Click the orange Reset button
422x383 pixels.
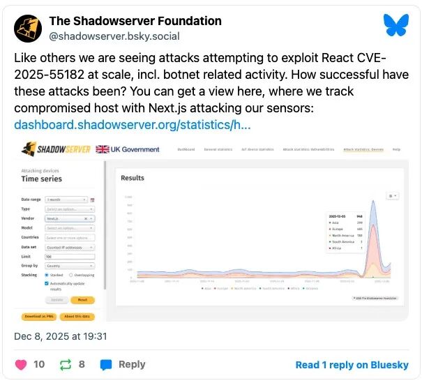pos(82,300)
